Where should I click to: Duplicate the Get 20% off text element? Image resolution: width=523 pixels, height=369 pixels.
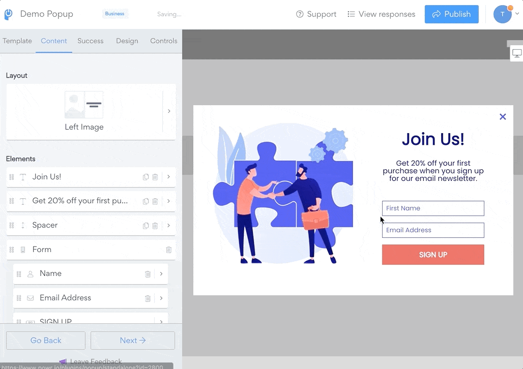click(x=146, y=201)
